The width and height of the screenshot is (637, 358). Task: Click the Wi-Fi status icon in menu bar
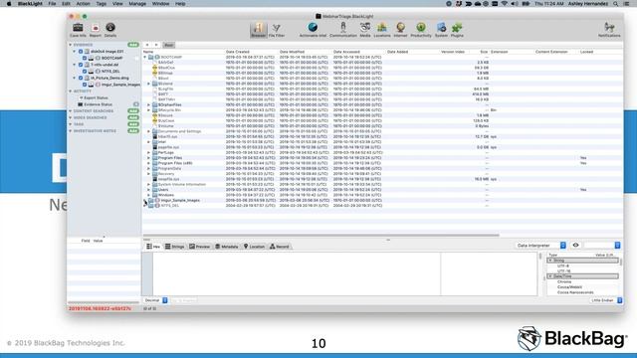(x=505, y=4)
